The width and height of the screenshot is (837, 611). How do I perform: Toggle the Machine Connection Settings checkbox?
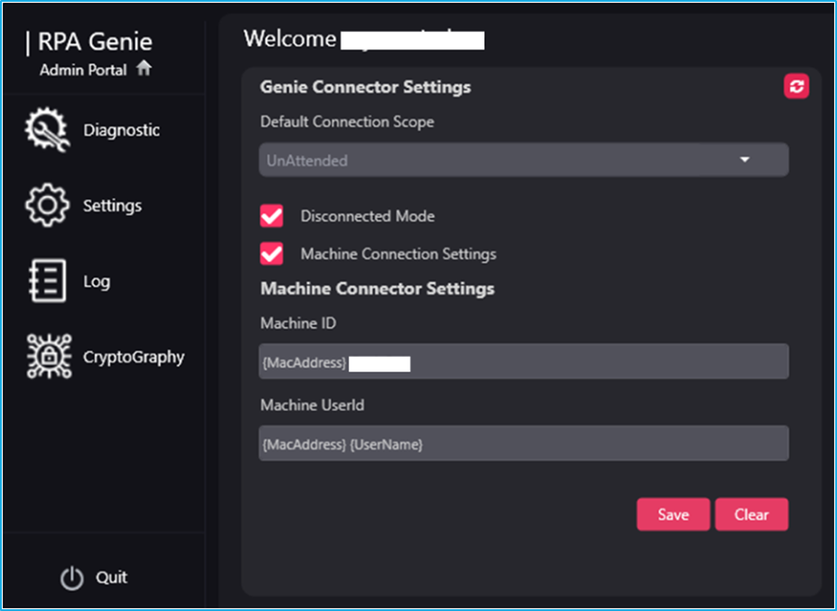[272, 253]
